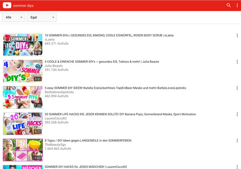Click the '1.669.865 Aufrufe' view count
Screen dimensions: 241x169
58,149
